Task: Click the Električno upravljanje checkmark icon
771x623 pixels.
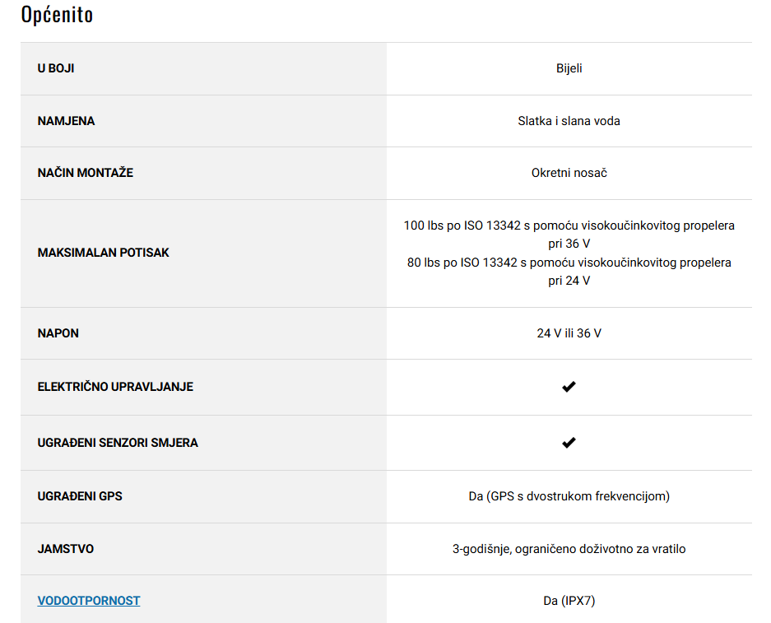Action: [569, 387]
